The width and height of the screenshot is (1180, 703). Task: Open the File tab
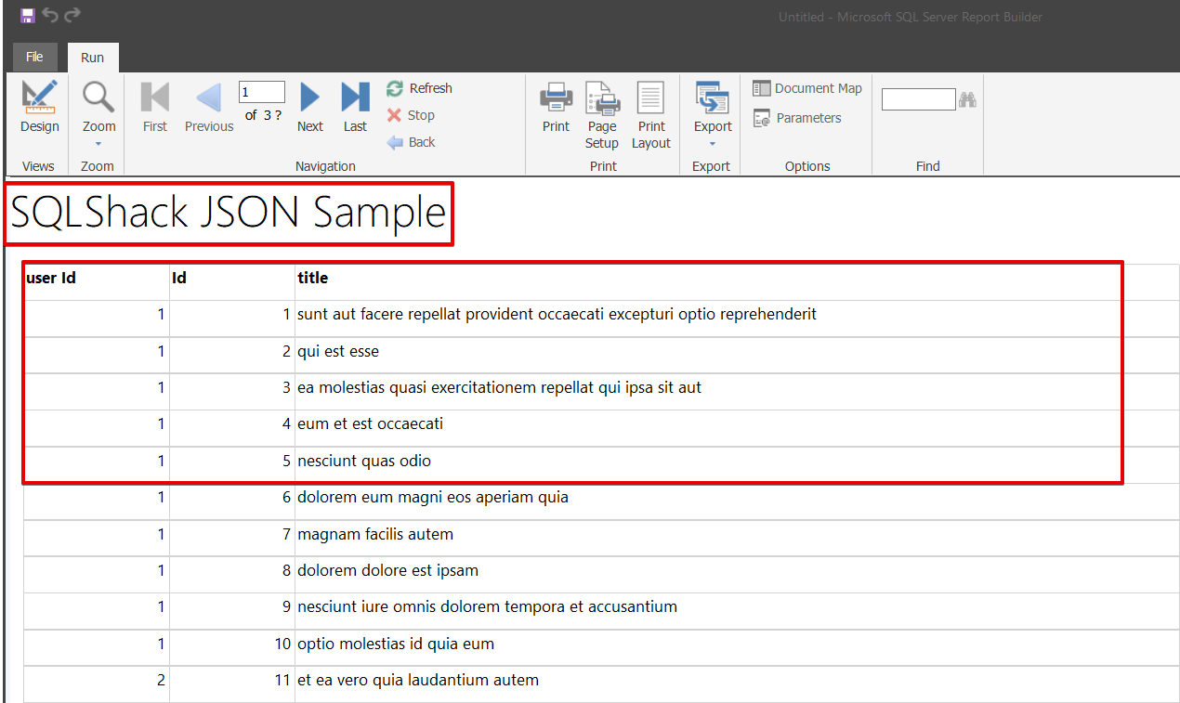click(x=34, y=57)
